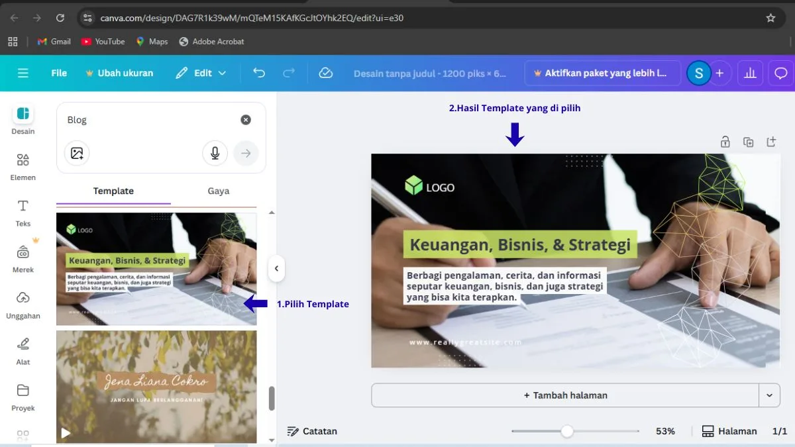Open dropdown arrow beside Tambah halaman

[x=769, y=395]
